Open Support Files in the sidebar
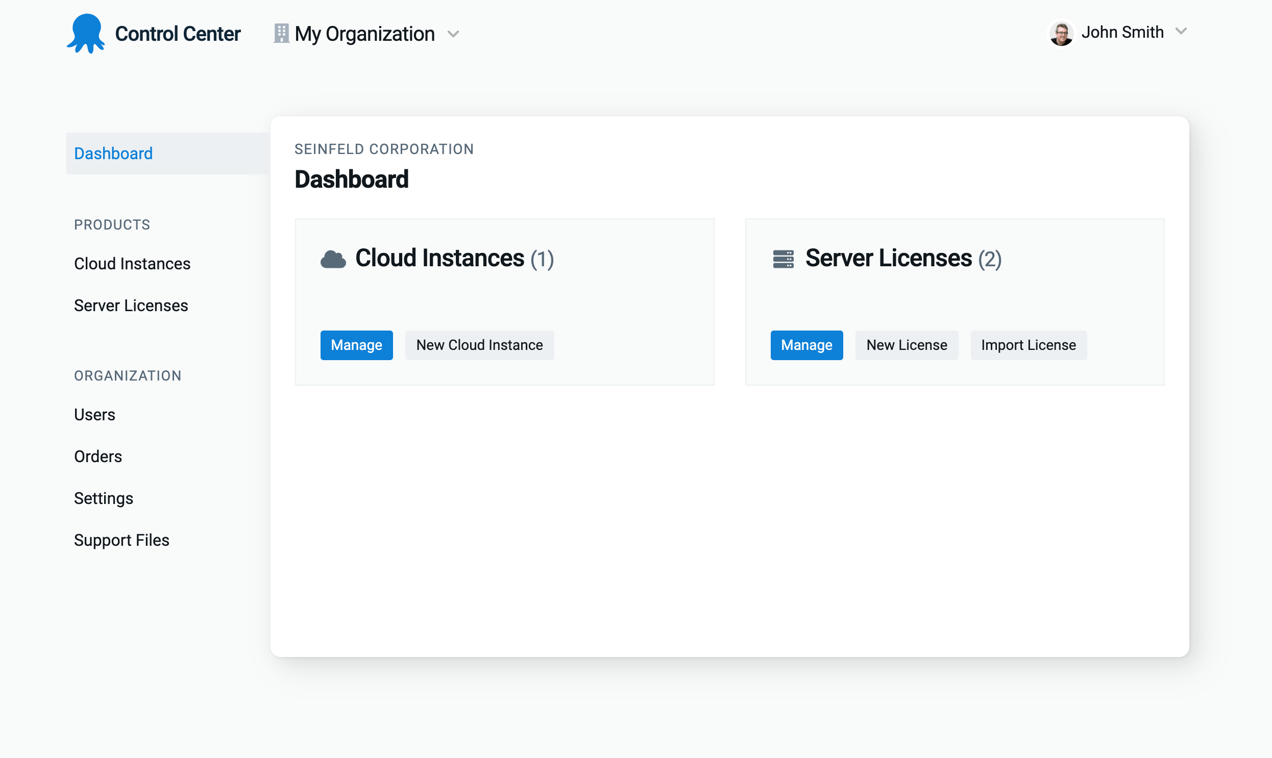Screen dimensions: 1272x758 (x=121, y=540)
